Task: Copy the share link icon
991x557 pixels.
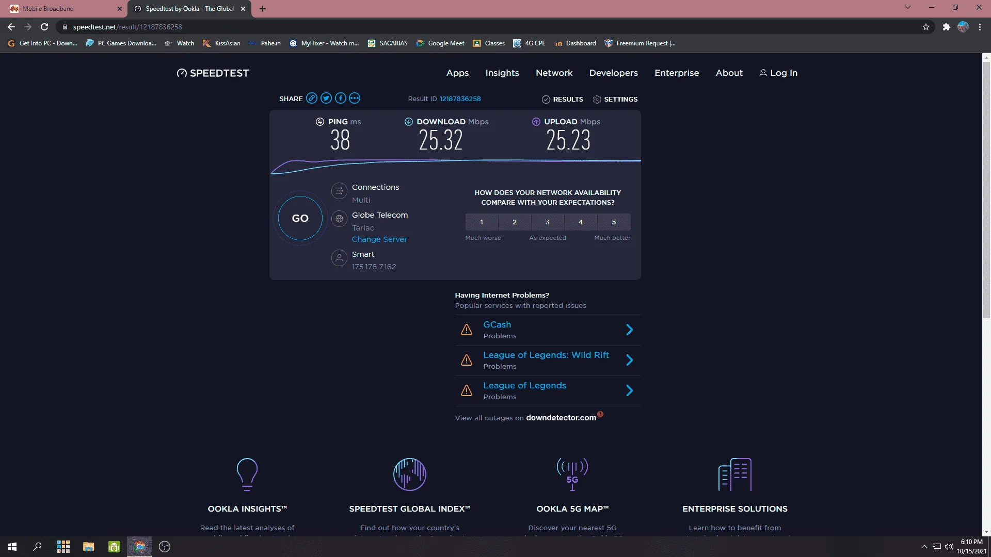Action: click(312, 99)
